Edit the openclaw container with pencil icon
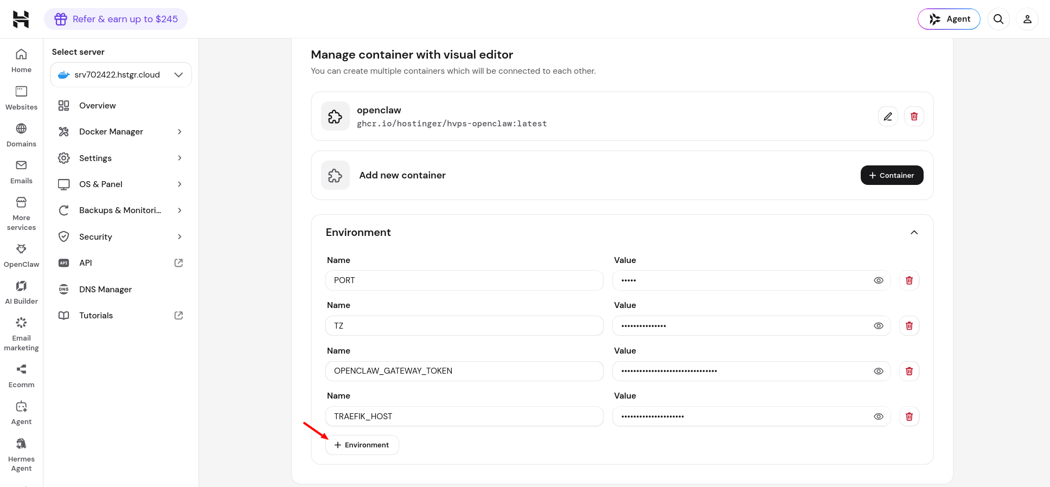1050x487 pixels. (888, 116)
